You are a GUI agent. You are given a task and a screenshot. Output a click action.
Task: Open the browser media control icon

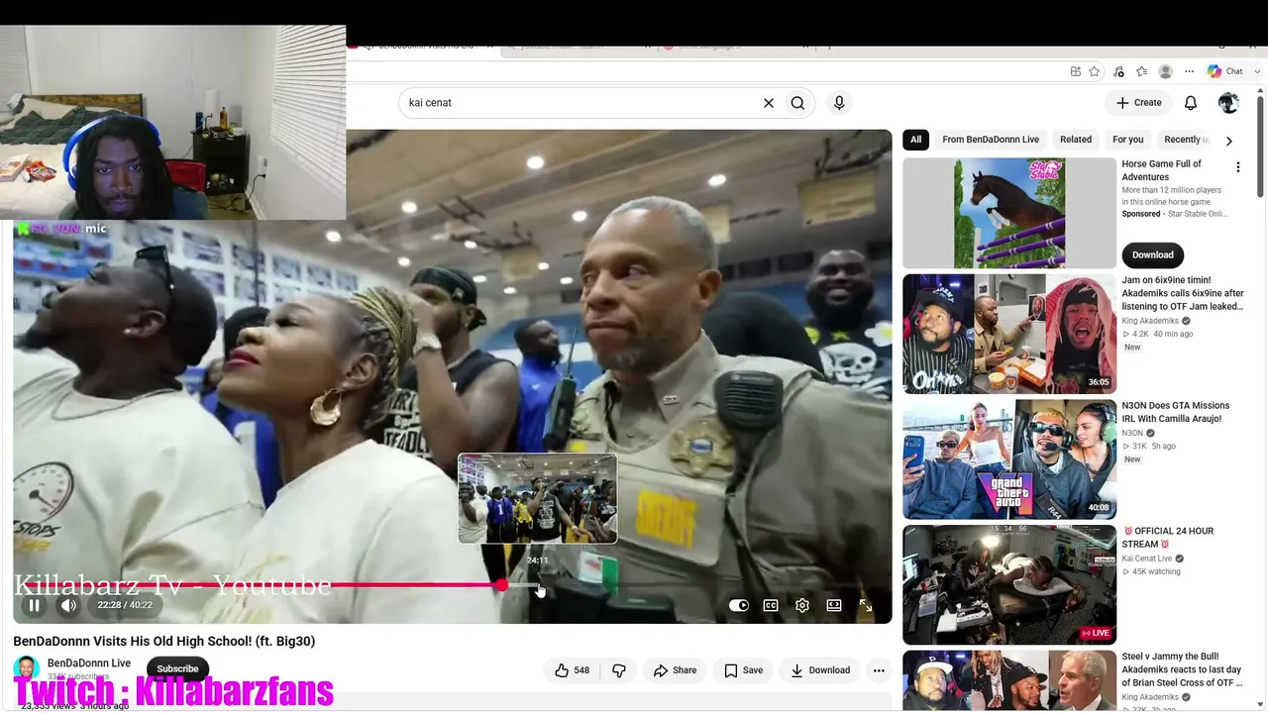click(x=1118, y=71)
